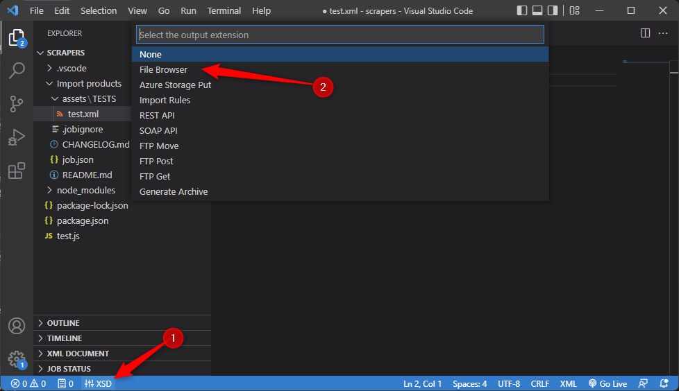This screenshot has width=679, height=391.
Task: Open the Accounts icon in activity bar
Action: tap(17, 326)
